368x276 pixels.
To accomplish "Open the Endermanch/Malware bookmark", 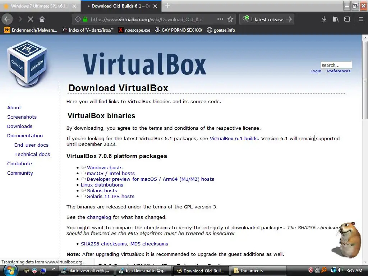I will pyautogui.click(x=31, y=30).
